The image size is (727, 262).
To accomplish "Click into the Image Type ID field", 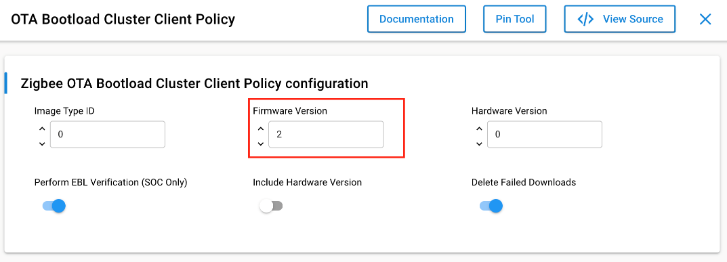I will click(x=108, y=134).
